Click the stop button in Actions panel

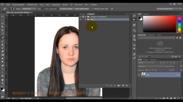coord(107,86)
